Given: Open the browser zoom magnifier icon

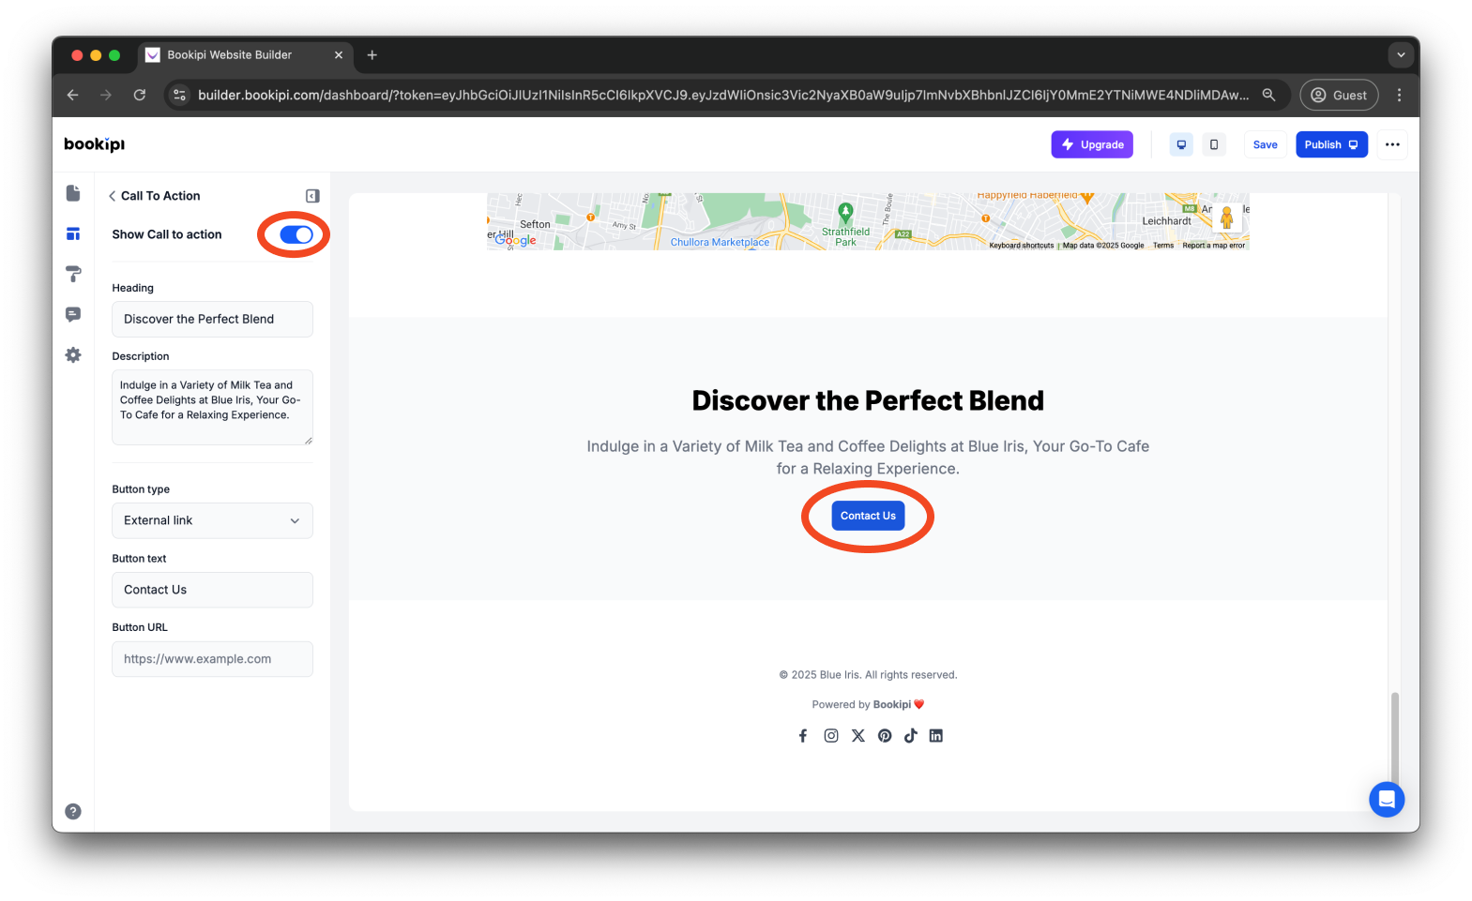Looking at the screenshot, I should coord(1268,95).
